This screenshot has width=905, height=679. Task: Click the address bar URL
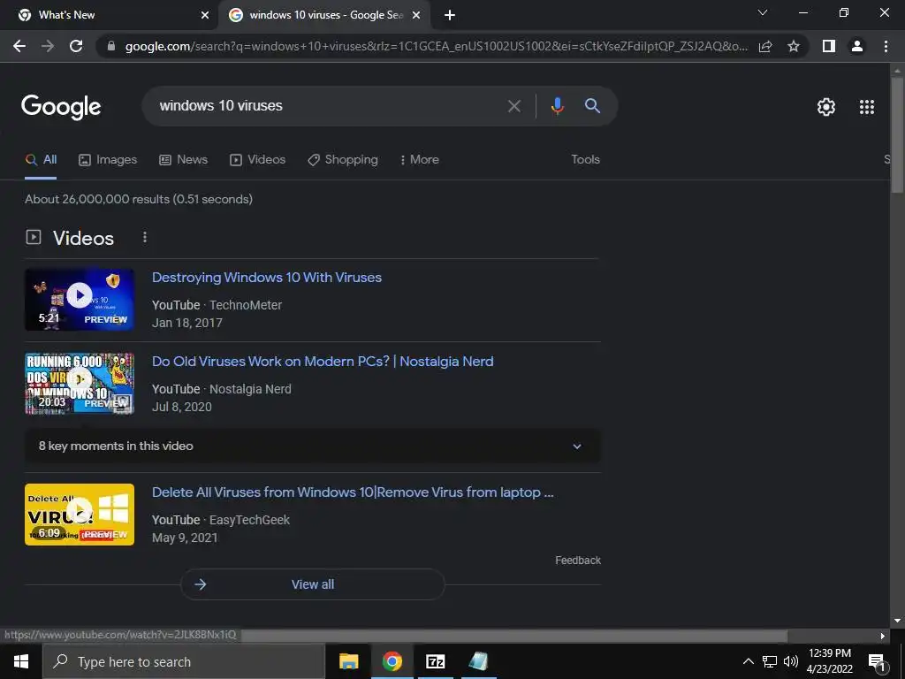[437, 46]
